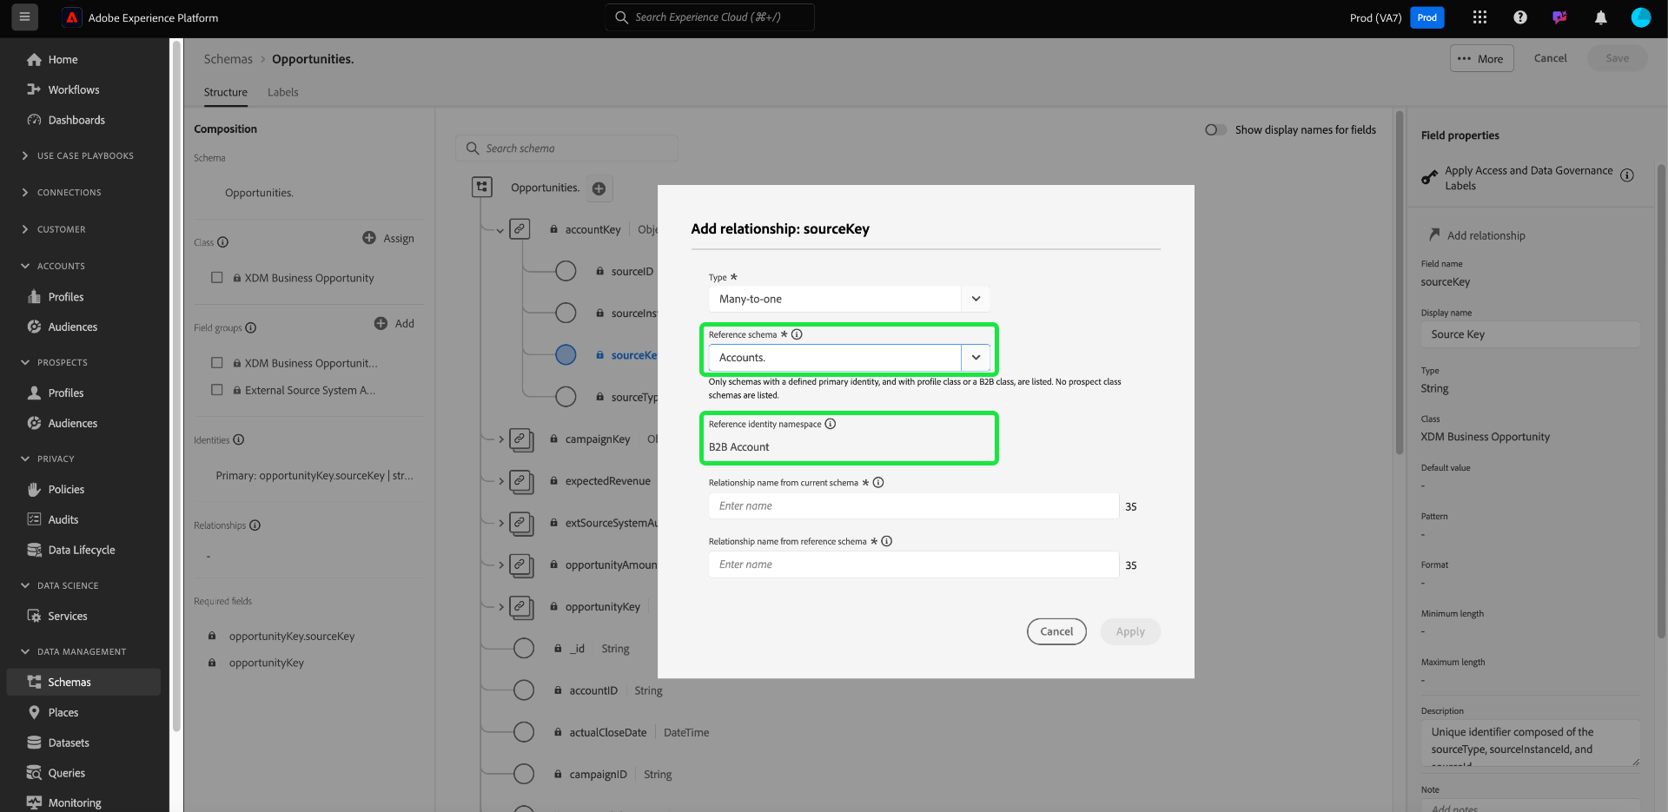Click Prod environment badge
Screen dimensions: 1668x812
[1427, 17]
